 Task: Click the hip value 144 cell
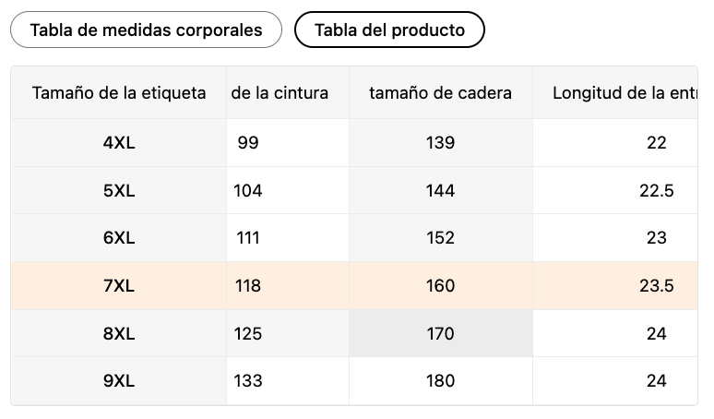pos(441,190)
